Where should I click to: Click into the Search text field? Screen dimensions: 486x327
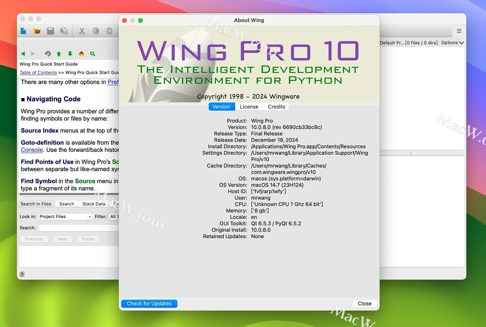coord(78,228)
